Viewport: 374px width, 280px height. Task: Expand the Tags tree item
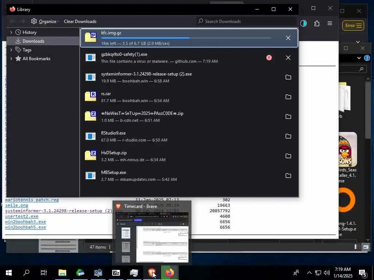(11, 50)
